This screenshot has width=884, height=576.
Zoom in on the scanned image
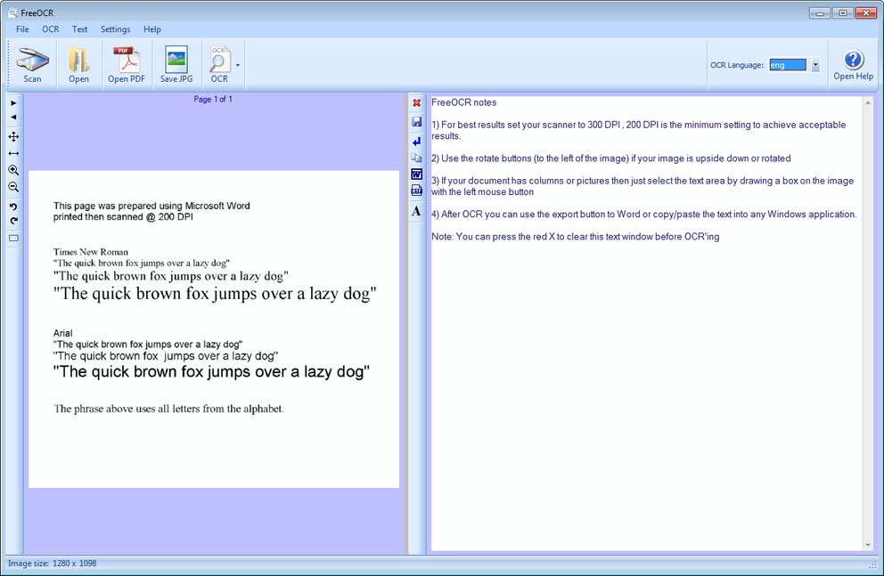point(13,170)
